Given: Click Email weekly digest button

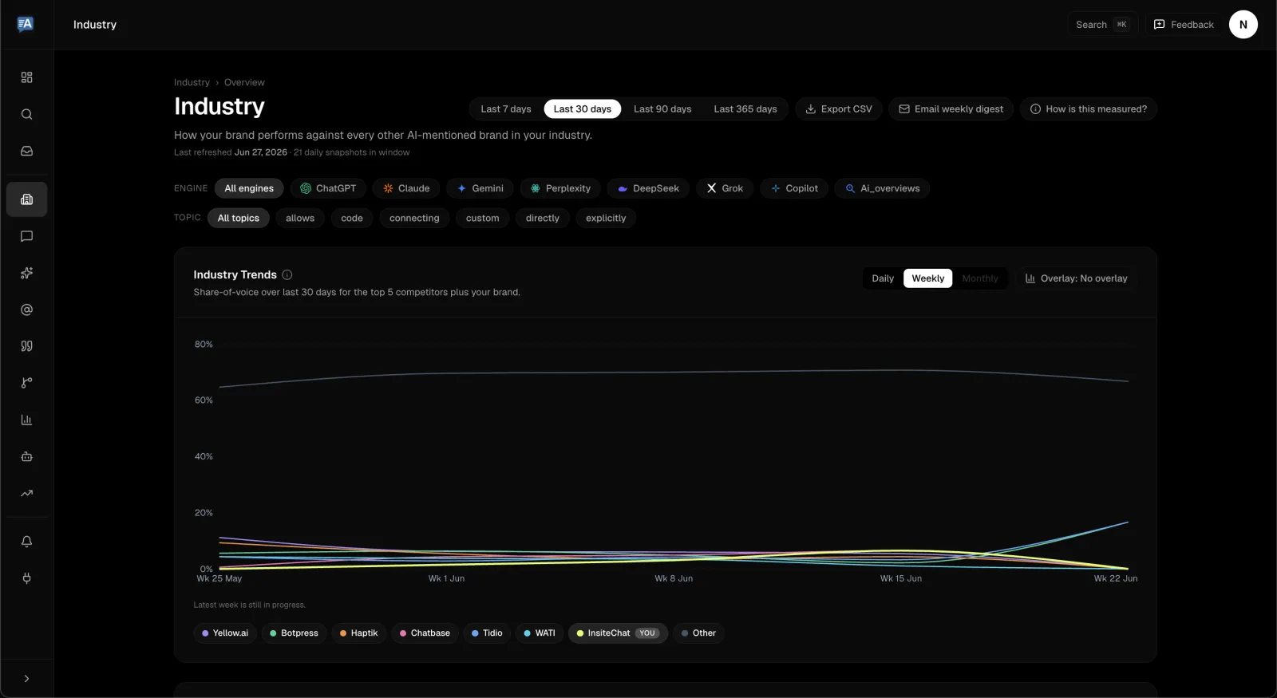Looking at the screenshot, I should pos(951,109).
